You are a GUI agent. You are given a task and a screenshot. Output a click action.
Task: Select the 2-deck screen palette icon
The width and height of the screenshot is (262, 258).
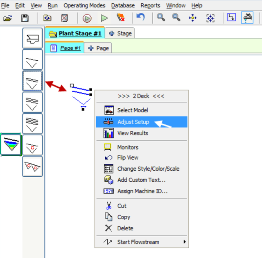click(x=32, y=81)
